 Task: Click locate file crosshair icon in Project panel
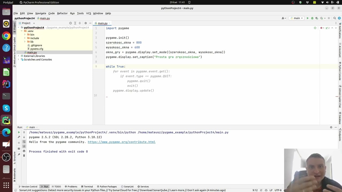pos(71,23)
